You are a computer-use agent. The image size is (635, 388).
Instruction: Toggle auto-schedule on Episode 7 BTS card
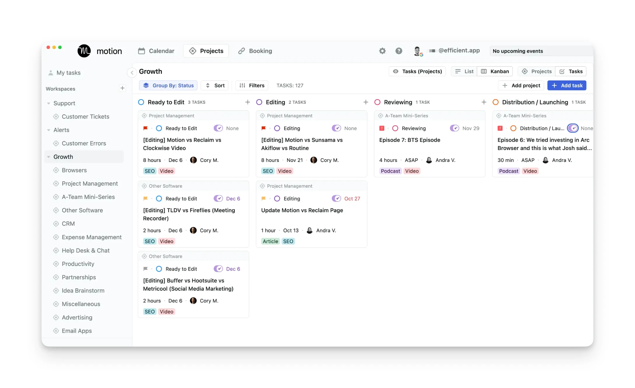click(454, 128)
